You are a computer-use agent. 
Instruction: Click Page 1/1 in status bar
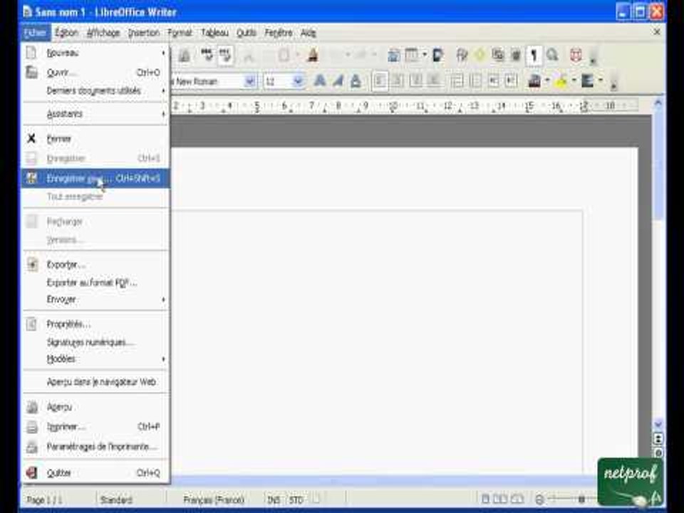click(44, 499)
